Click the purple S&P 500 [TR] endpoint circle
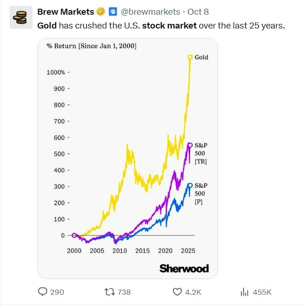The height and width of the screenshot is (308, 304). click(x=190, y=145)
